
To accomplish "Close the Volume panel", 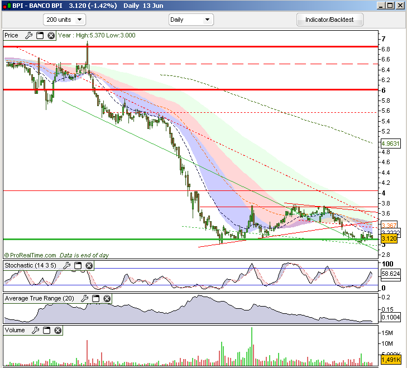I will click(x=58, y=331).
